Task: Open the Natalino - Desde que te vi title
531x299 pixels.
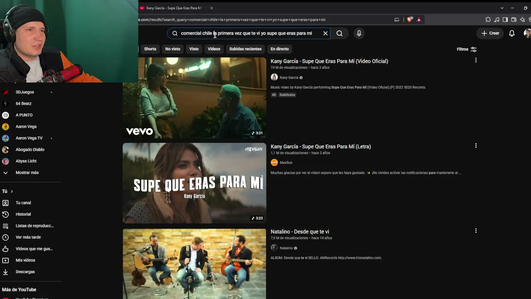Action: click(300, 232)
